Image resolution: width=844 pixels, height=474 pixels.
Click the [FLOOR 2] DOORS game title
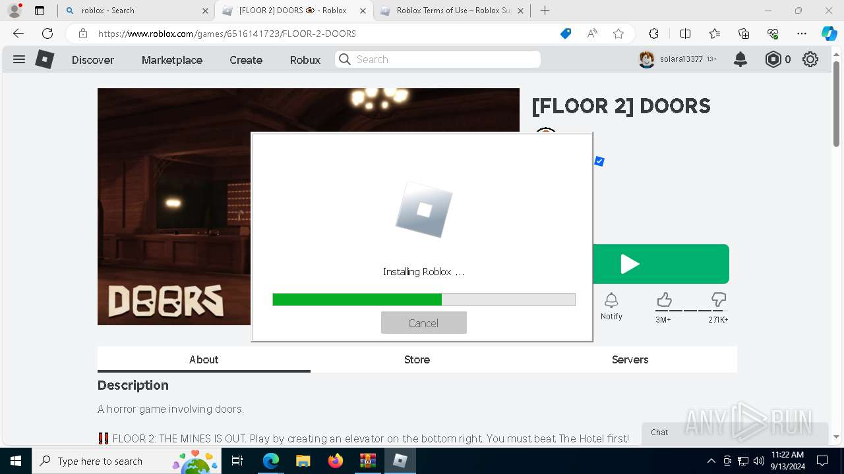(621, 106)
